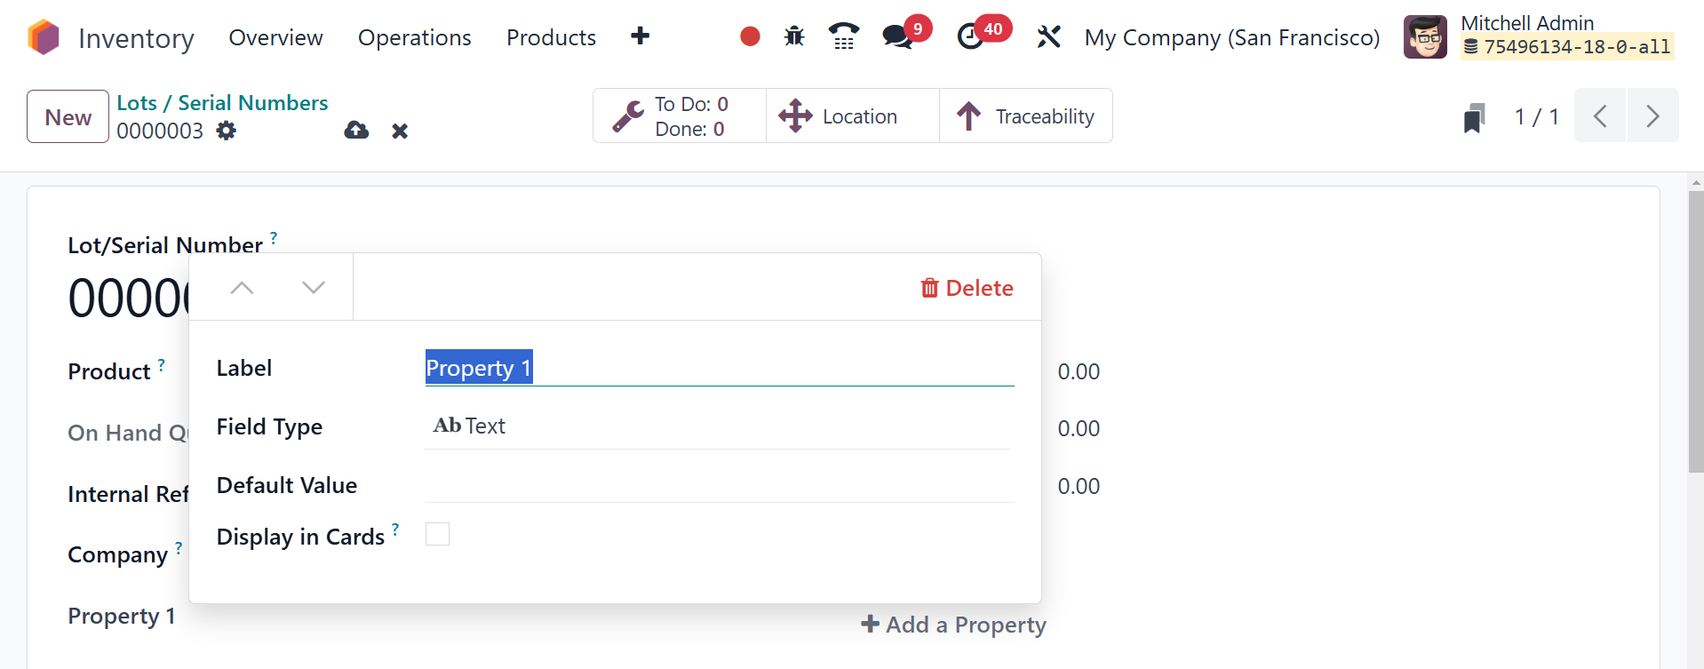
Task: Open the wrench and screwdriver tools icon
Action: pos(1048,36)
